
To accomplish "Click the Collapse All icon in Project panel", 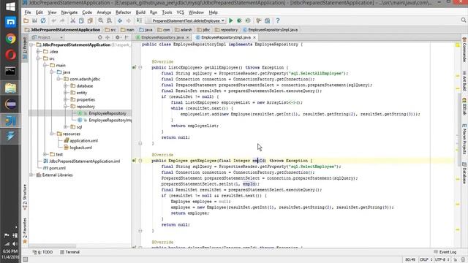I will click(x=107, y=37).
